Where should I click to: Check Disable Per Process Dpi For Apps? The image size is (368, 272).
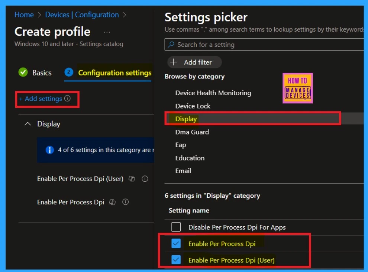click(x=176, y=227)
